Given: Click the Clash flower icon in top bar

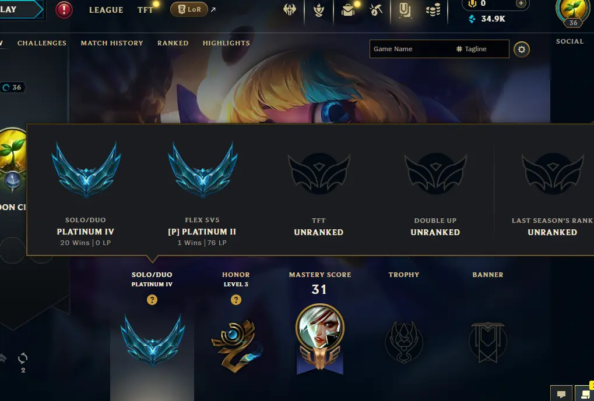Looking at the screenshot, I should pos(319,10).
